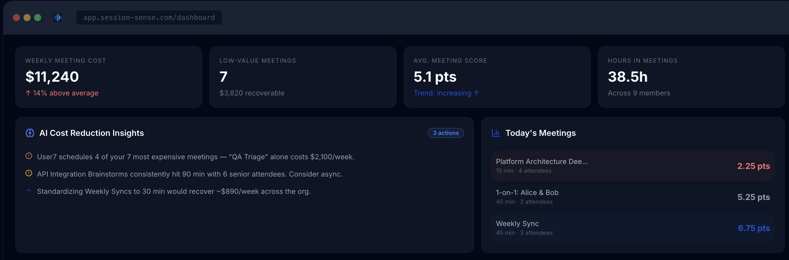Click the dashboard URL address field

pos(149,17)
